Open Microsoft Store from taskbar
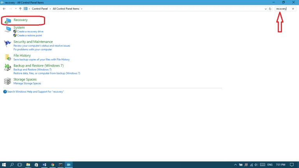 pyautogui.click(x=36, y=165)
